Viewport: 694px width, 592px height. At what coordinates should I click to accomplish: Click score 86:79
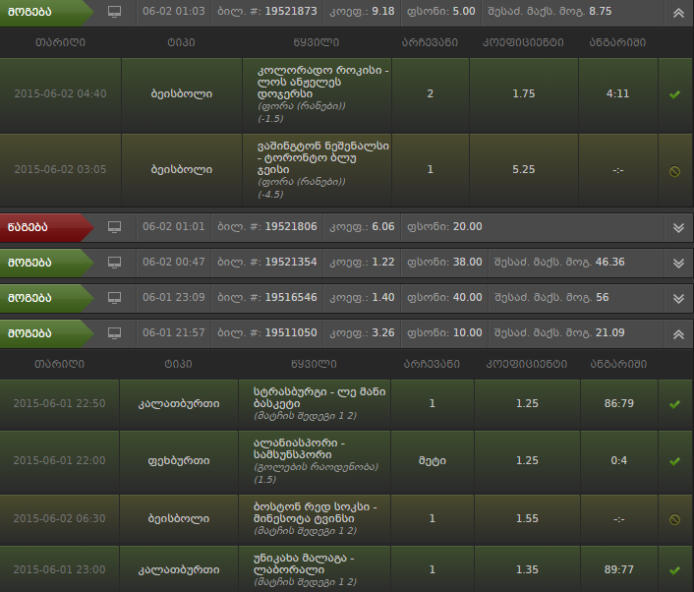(618, 403)
